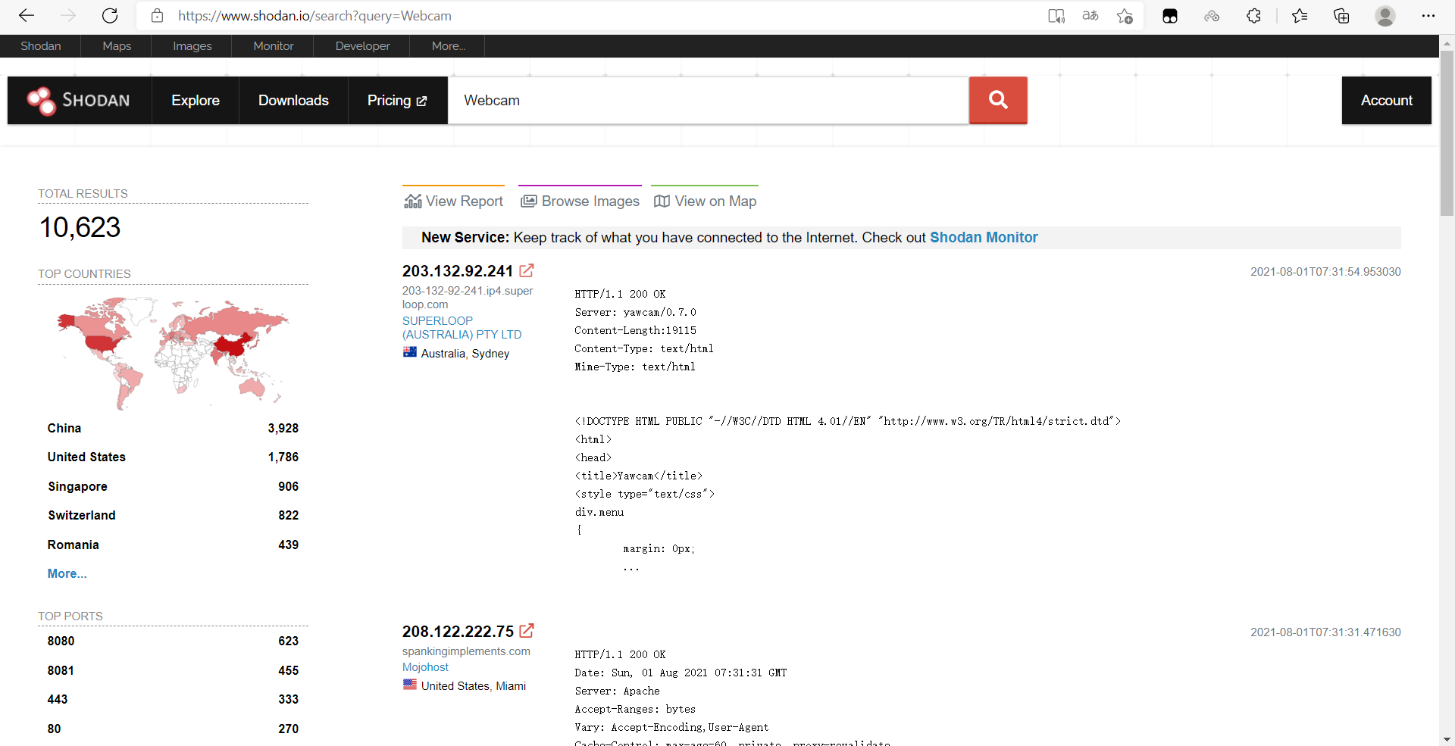Expand the More... top bar menu
The height and width of the screenshot is (746, 1455).
tap(448, 46)
